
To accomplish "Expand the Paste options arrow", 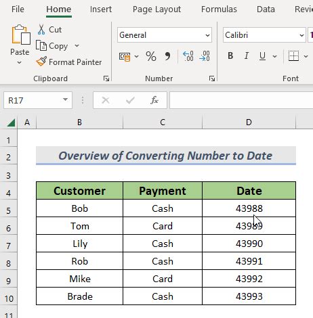I will coord(20,62).
